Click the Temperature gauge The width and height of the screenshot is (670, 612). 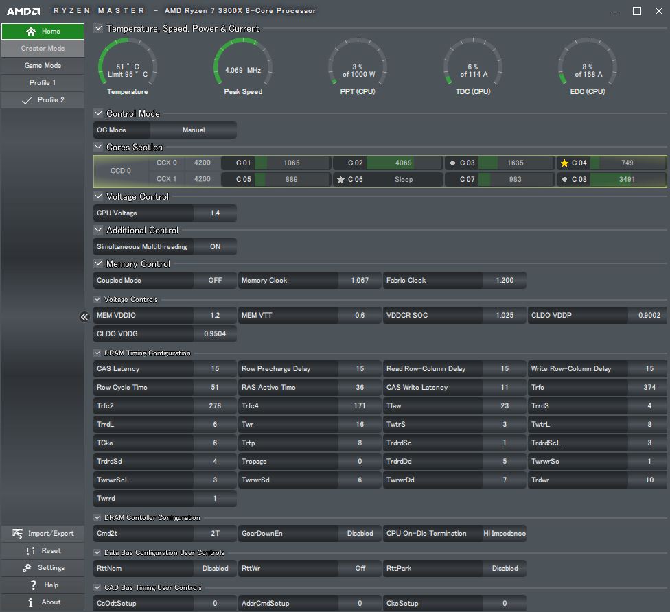point(127,66)
